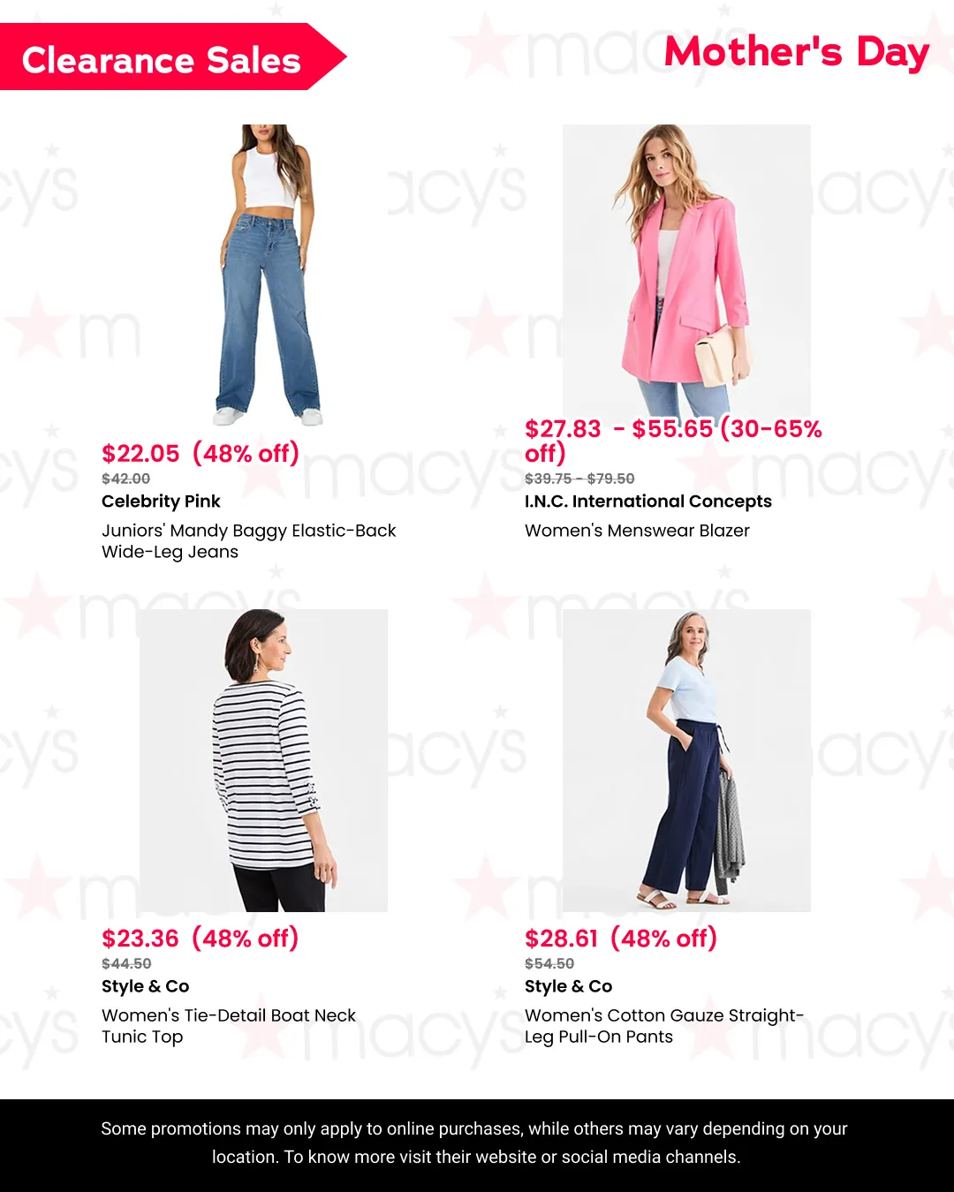Click the $28.61 (48% off) price
The width and height of the screenshot is (954, 1192).
[x=621, y=938]
